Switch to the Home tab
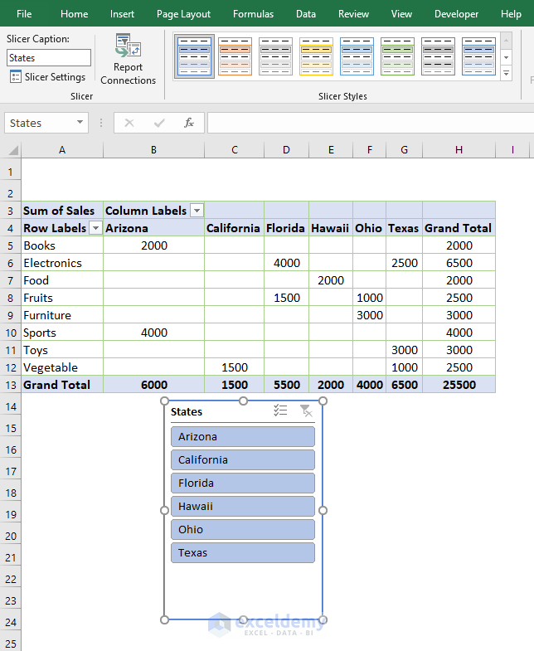This screenshot has width=534, height=651. click(75, 14)
